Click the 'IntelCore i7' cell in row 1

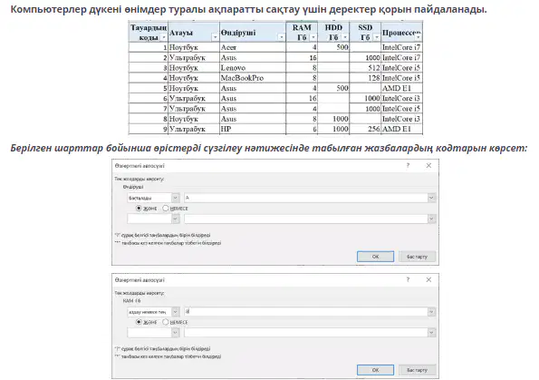401,47
